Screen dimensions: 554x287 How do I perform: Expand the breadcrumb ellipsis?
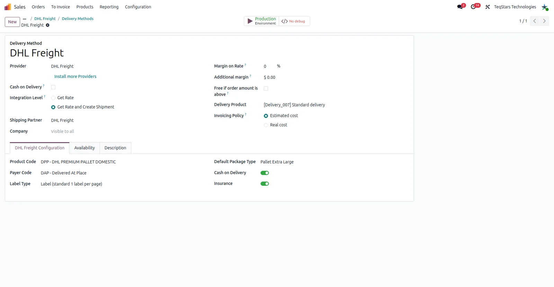[25, 19]
